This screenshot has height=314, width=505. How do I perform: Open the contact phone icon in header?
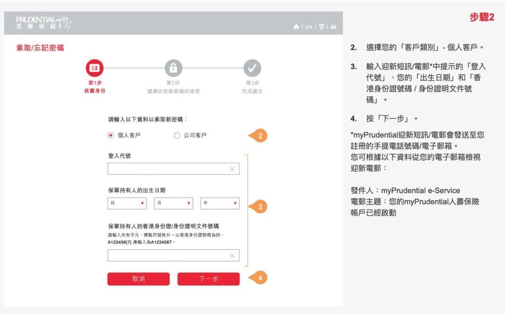[x=322, y=27]
